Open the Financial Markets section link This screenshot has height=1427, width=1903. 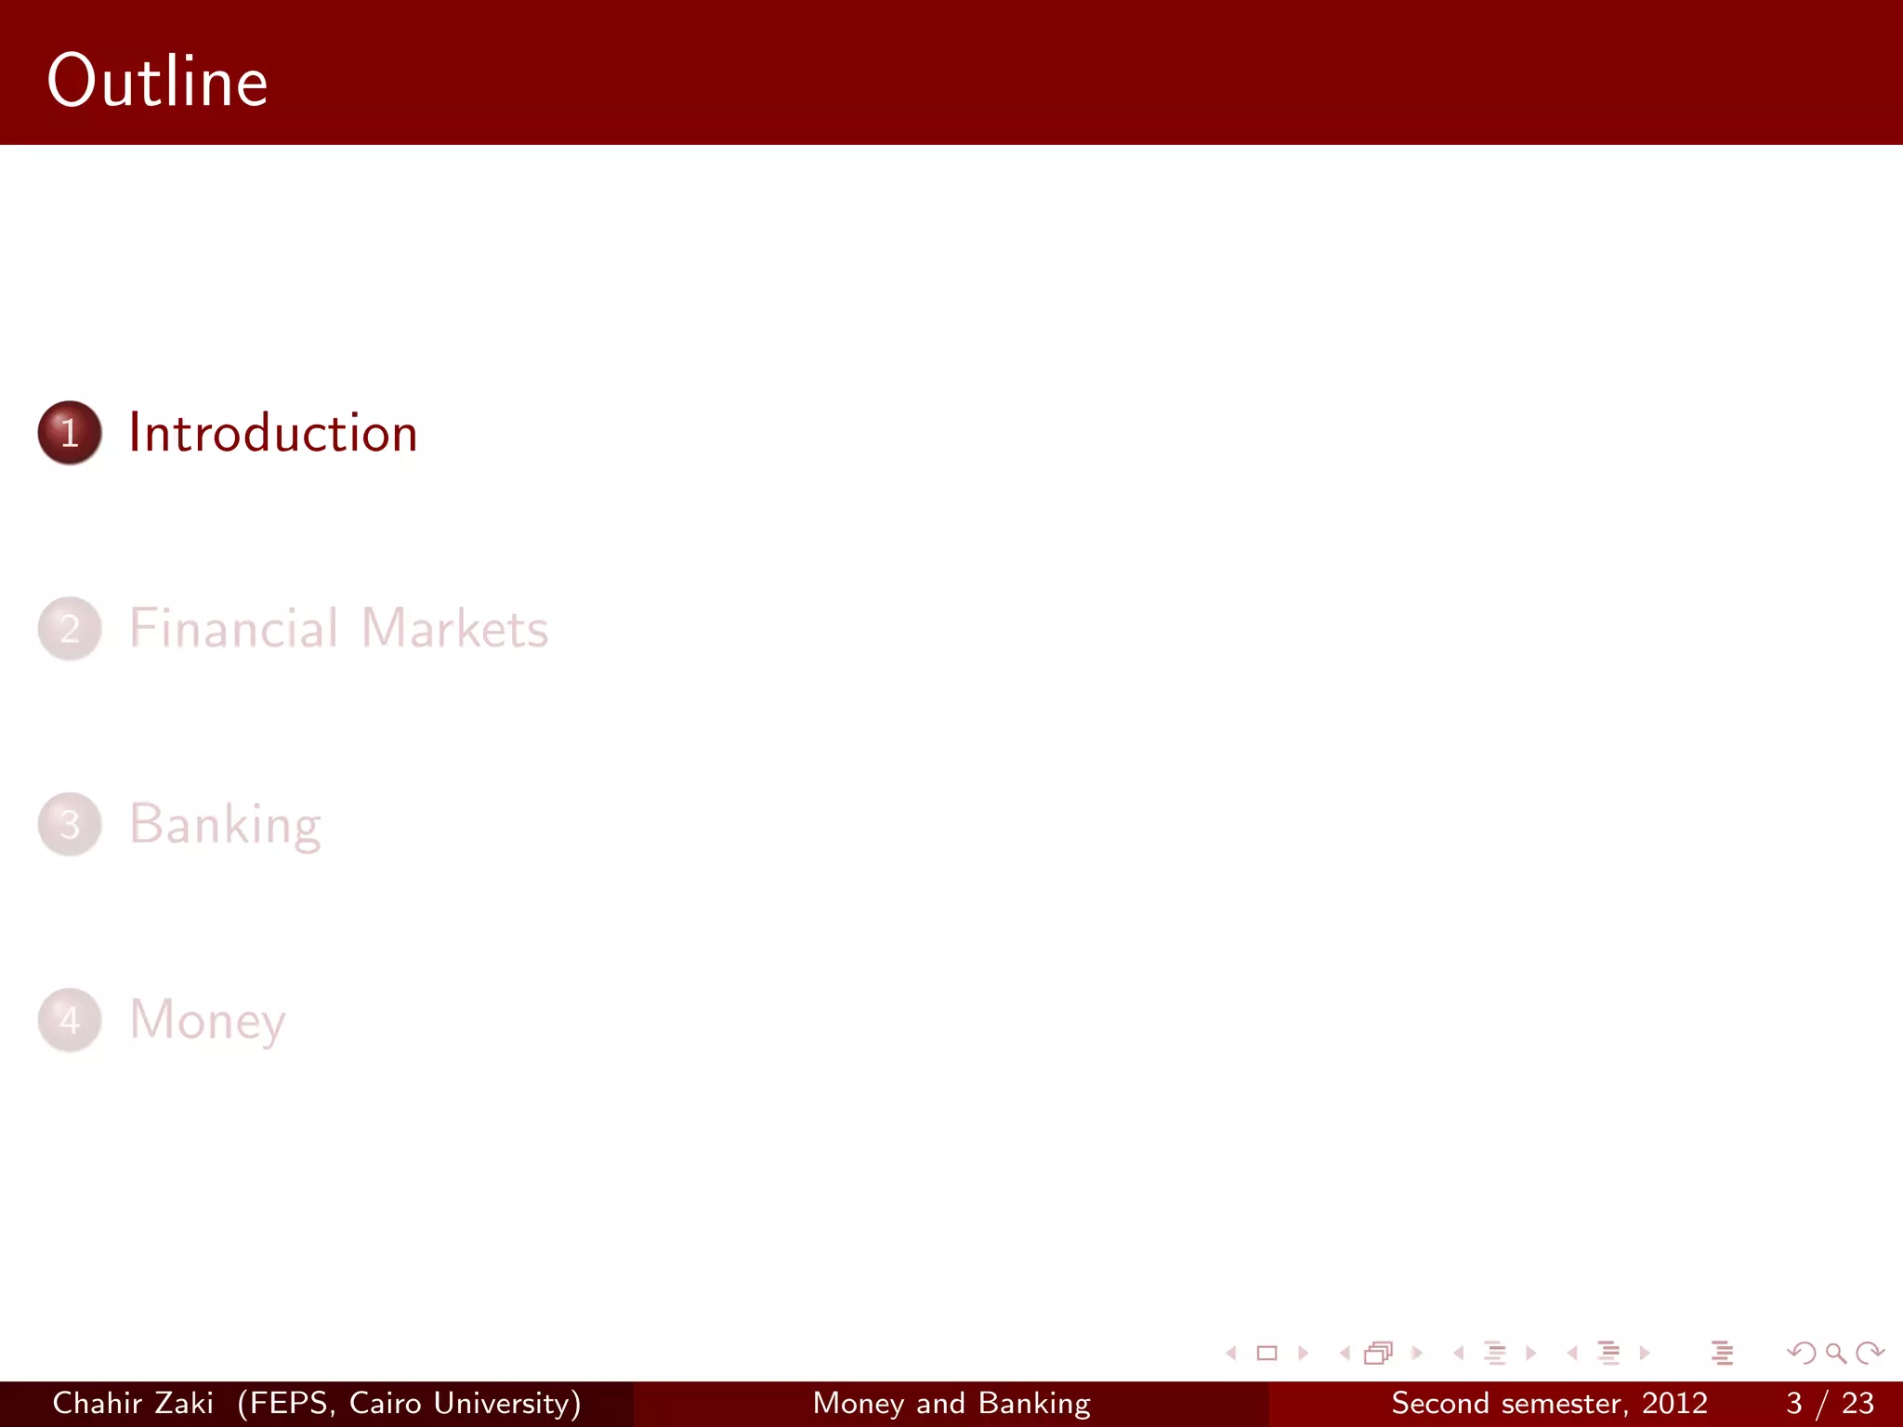[339, 628]
